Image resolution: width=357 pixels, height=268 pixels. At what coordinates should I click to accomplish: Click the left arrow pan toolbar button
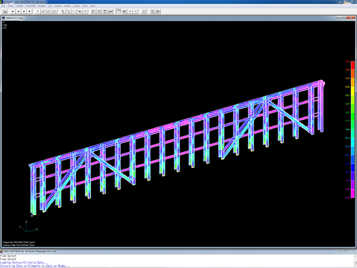[14, 11]
